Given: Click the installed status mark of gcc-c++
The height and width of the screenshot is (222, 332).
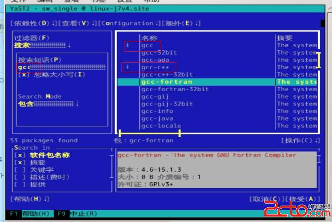Looking at the screenshot, I should [x=127, y=67].
